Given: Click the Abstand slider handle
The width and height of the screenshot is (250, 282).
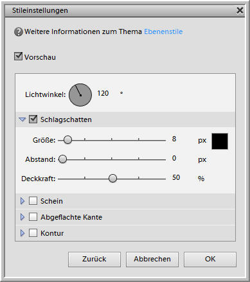Looking at the screenshot, I should point(62,159).
